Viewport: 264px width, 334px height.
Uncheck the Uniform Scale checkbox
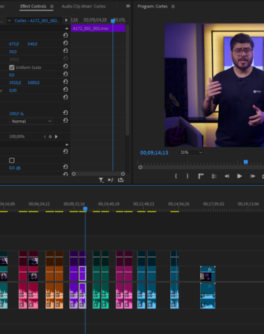click(x=12, y=67)
